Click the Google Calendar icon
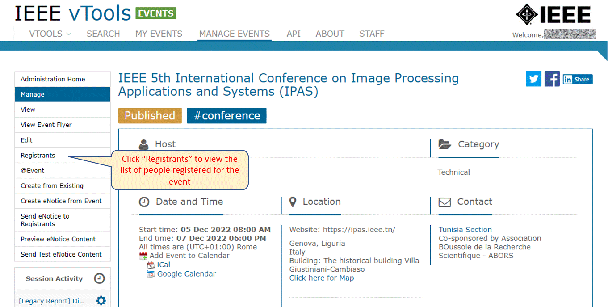 pyautogui.click(x=151, y=274)
